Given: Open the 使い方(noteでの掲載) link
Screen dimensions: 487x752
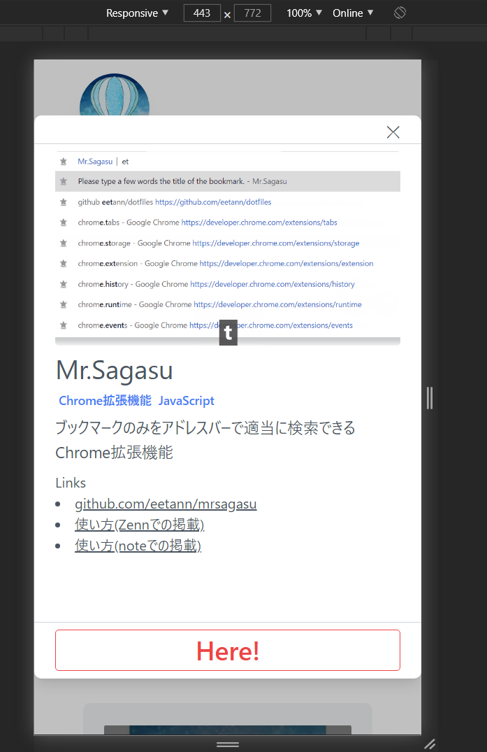Looking at the screenshot, I should click(x=138, y=546).
